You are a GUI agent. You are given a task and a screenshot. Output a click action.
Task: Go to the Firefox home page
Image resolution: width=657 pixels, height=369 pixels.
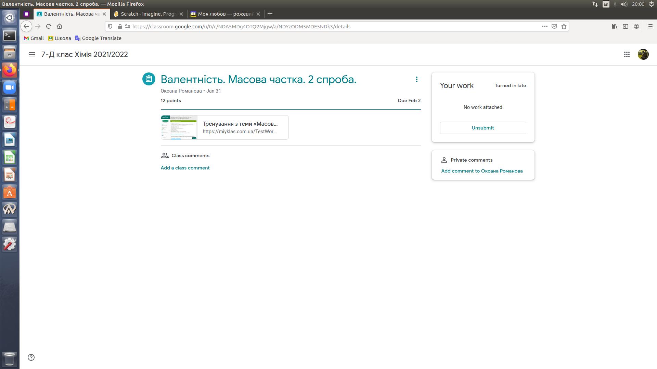point(60,26)
